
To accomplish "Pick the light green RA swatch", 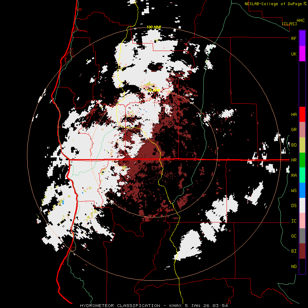I will 302,175.
